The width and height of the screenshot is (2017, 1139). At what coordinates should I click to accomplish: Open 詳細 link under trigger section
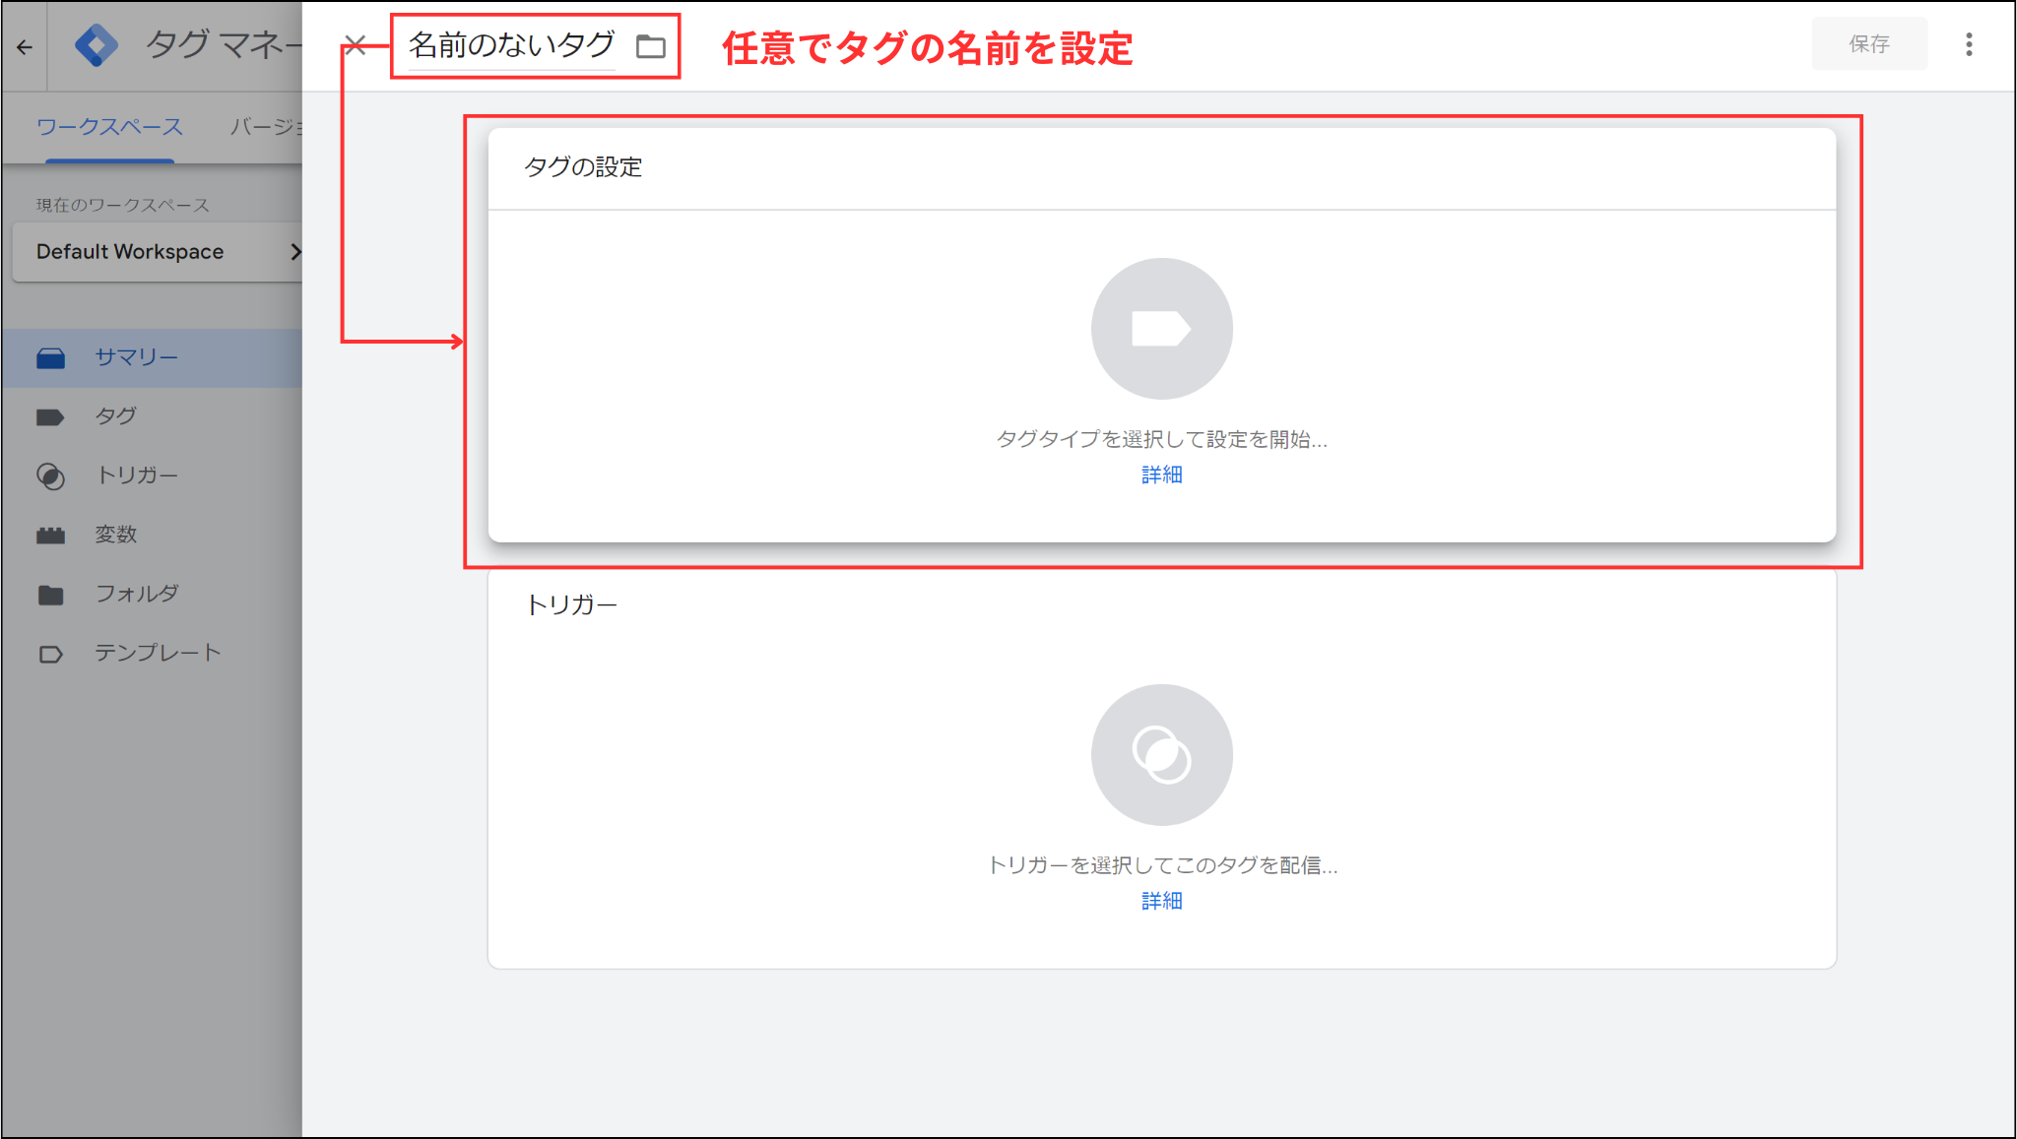click(1162, 901)
